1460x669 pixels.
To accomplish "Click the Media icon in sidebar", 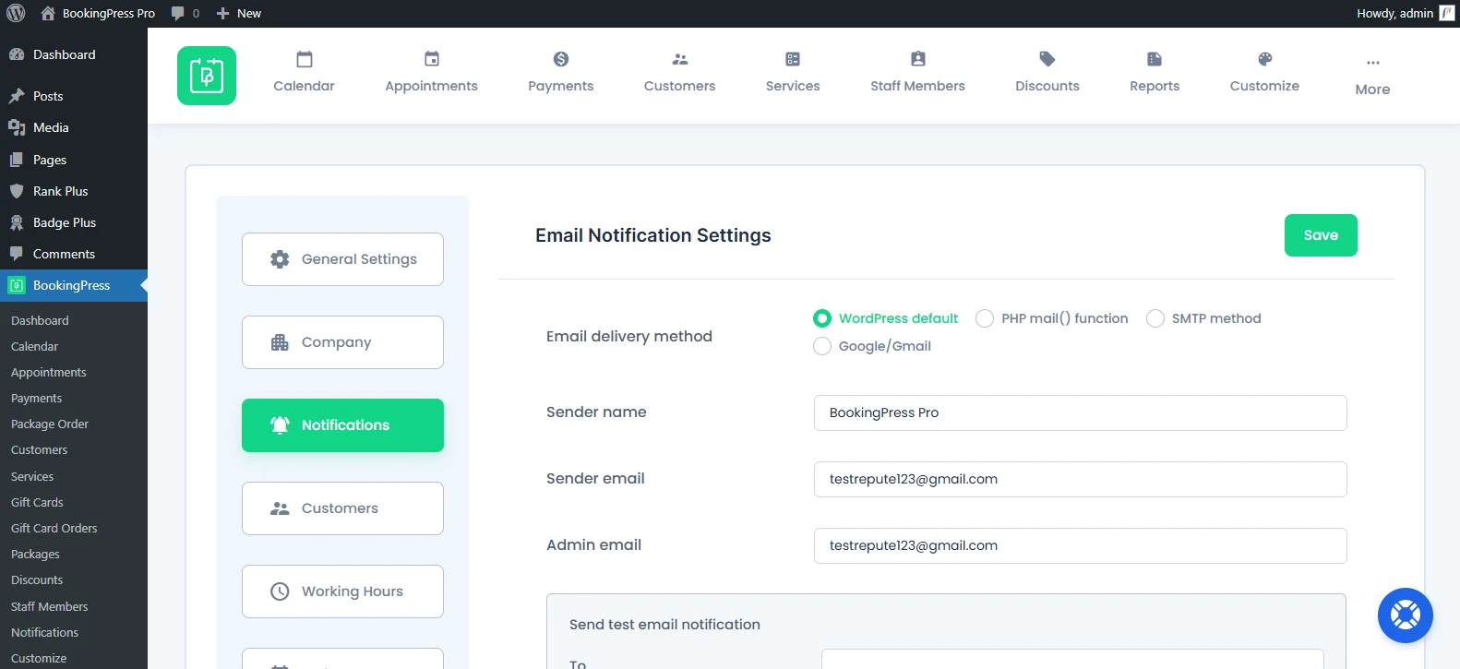I will pyautogui.click(x=17, y=127).
